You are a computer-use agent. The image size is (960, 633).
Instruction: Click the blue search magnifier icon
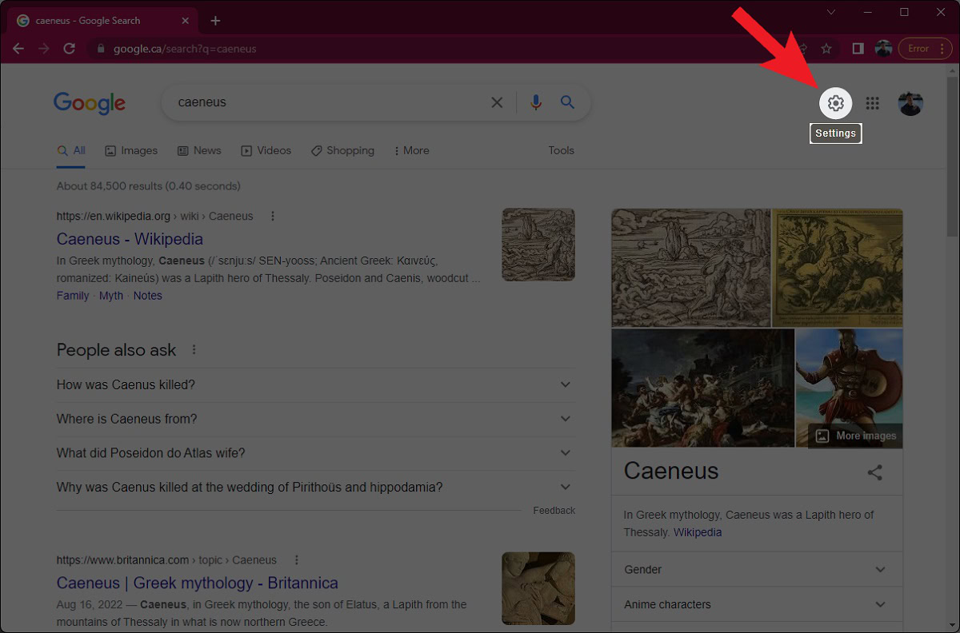tap(567, 102)
